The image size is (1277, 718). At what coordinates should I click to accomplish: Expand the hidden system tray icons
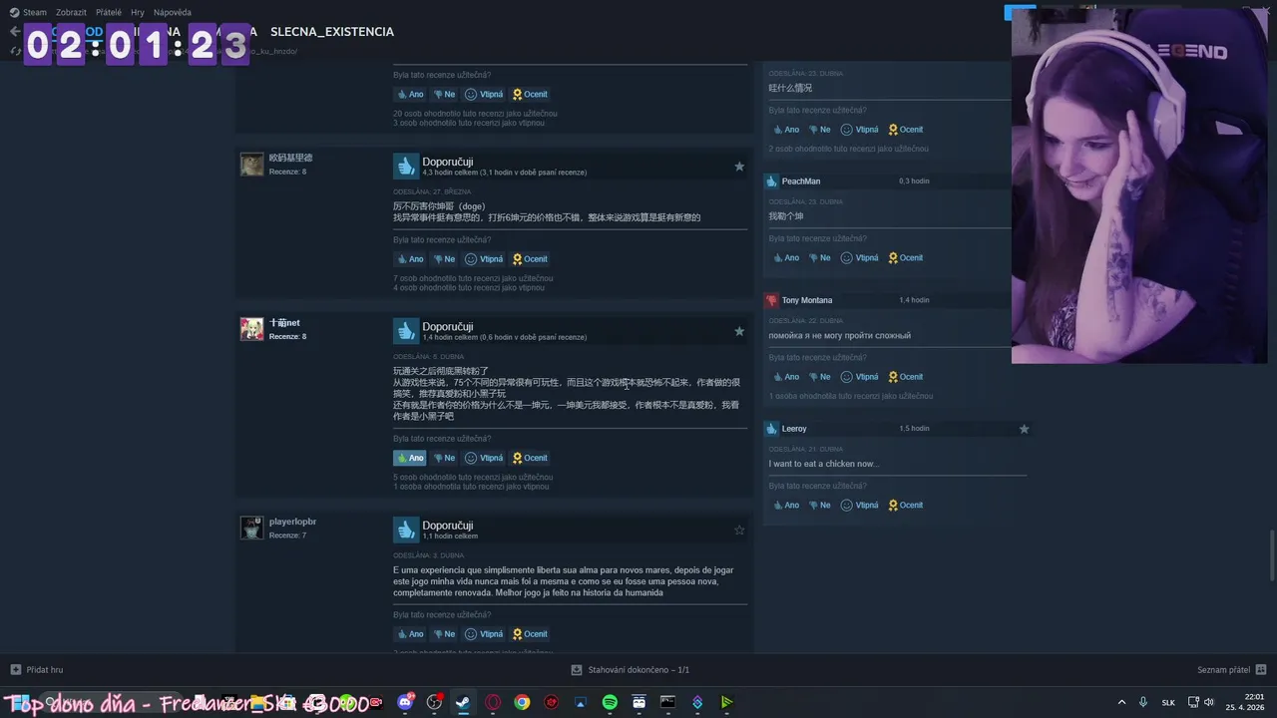click(1121, 702)
